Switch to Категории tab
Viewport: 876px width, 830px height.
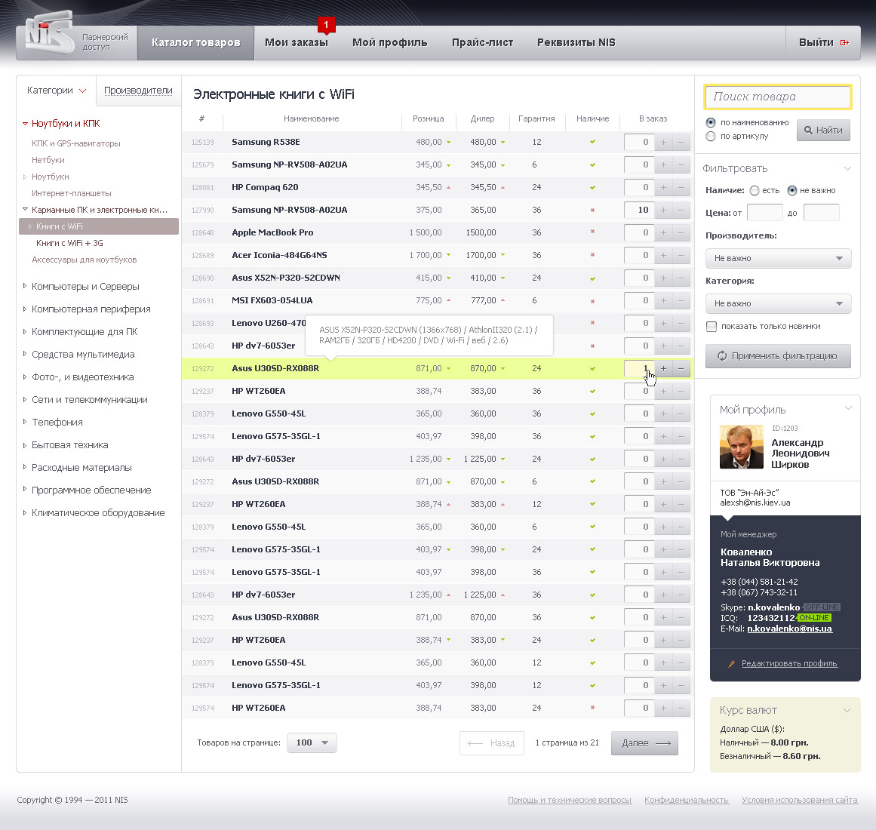pyautogui.click(x=57, y=91)
